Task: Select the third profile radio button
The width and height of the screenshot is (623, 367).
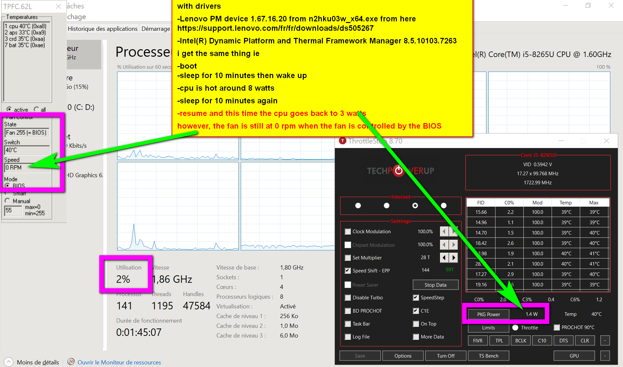Action: click(415, 205)
